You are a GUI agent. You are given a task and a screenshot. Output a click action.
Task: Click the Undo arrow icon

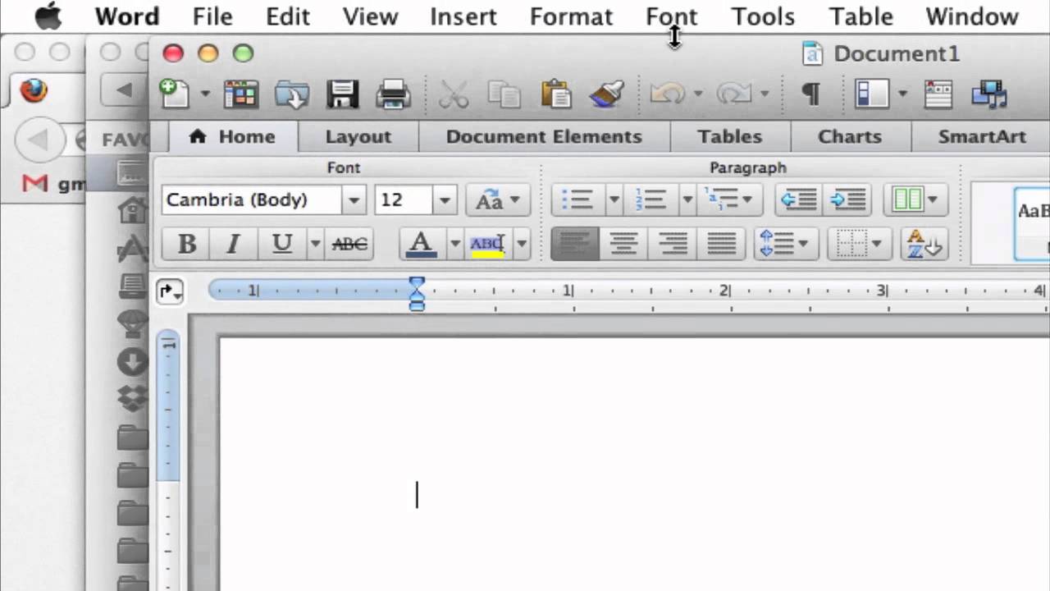click(667, 94)
